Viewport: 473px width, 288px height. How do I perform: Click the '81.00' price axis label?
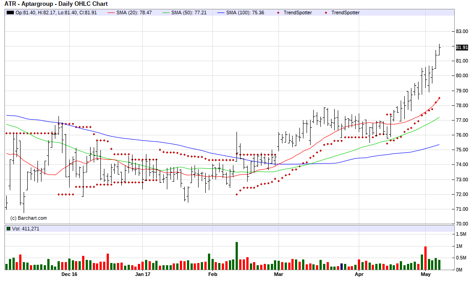(x=462, y=61)
